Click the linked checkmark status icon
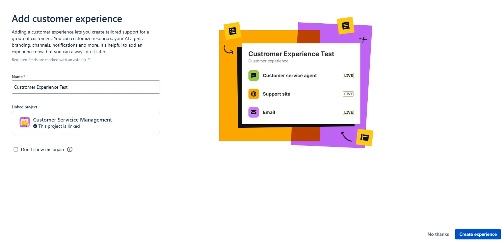The image size is (504, 244). coord(35,126)
